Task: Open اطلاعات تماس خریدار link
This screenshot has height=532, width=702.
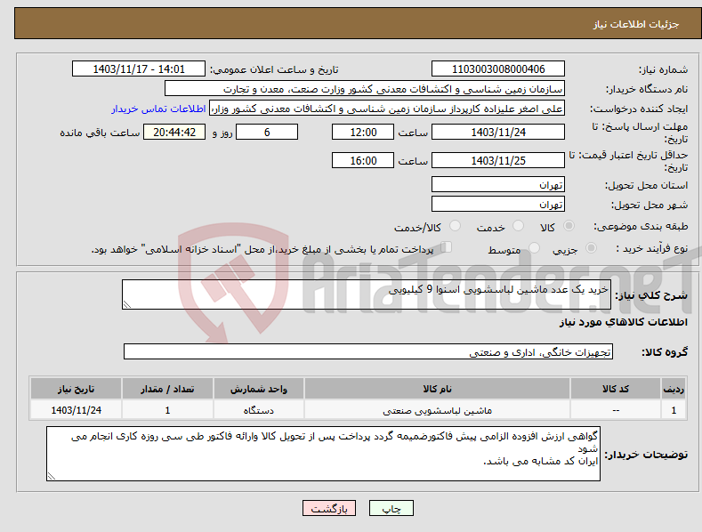Action: (x=158, y=109)
